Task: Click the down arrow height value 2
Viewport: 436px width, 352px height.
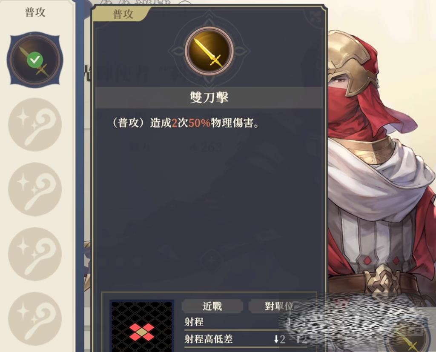Action: pyautogui.click(x=280, y=339)
